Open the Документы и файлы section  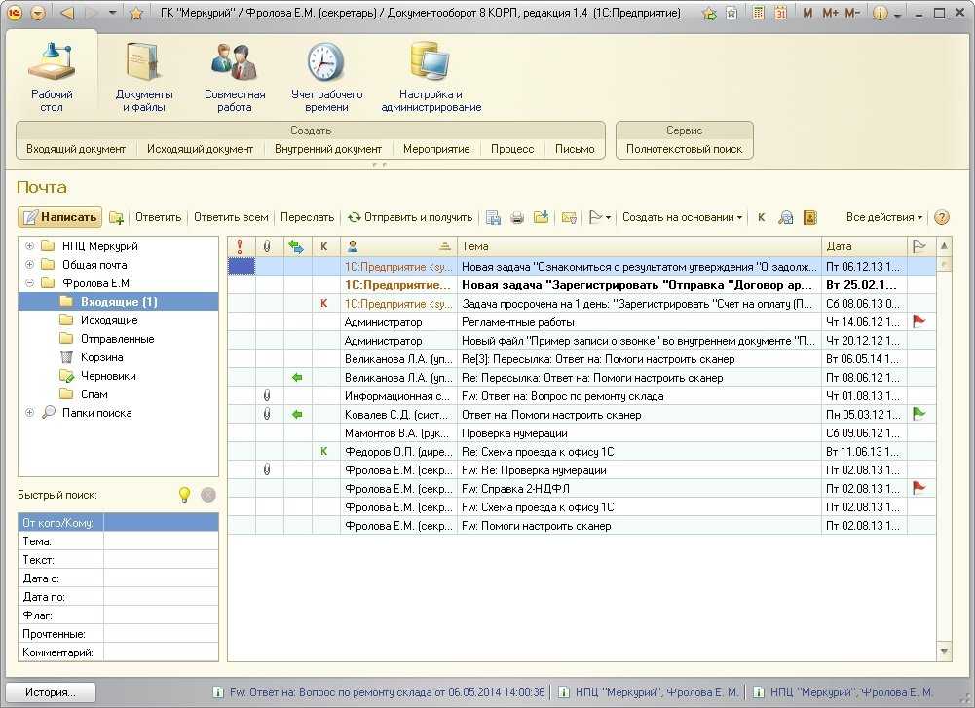[x=144, y=77]
